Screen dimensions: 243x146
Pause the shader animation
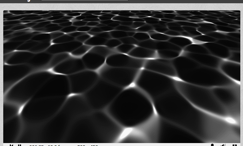(20, 145)
